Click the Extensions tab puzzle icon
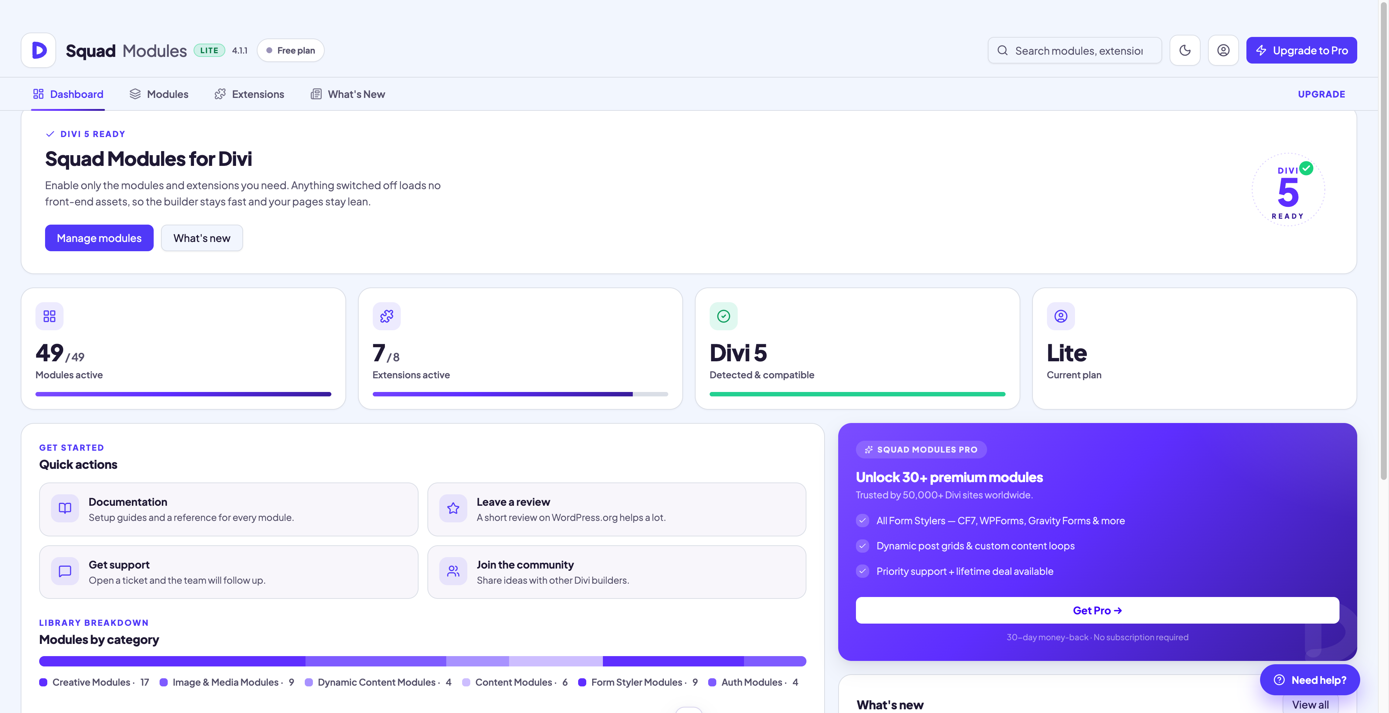 click(x=220, y=94)
